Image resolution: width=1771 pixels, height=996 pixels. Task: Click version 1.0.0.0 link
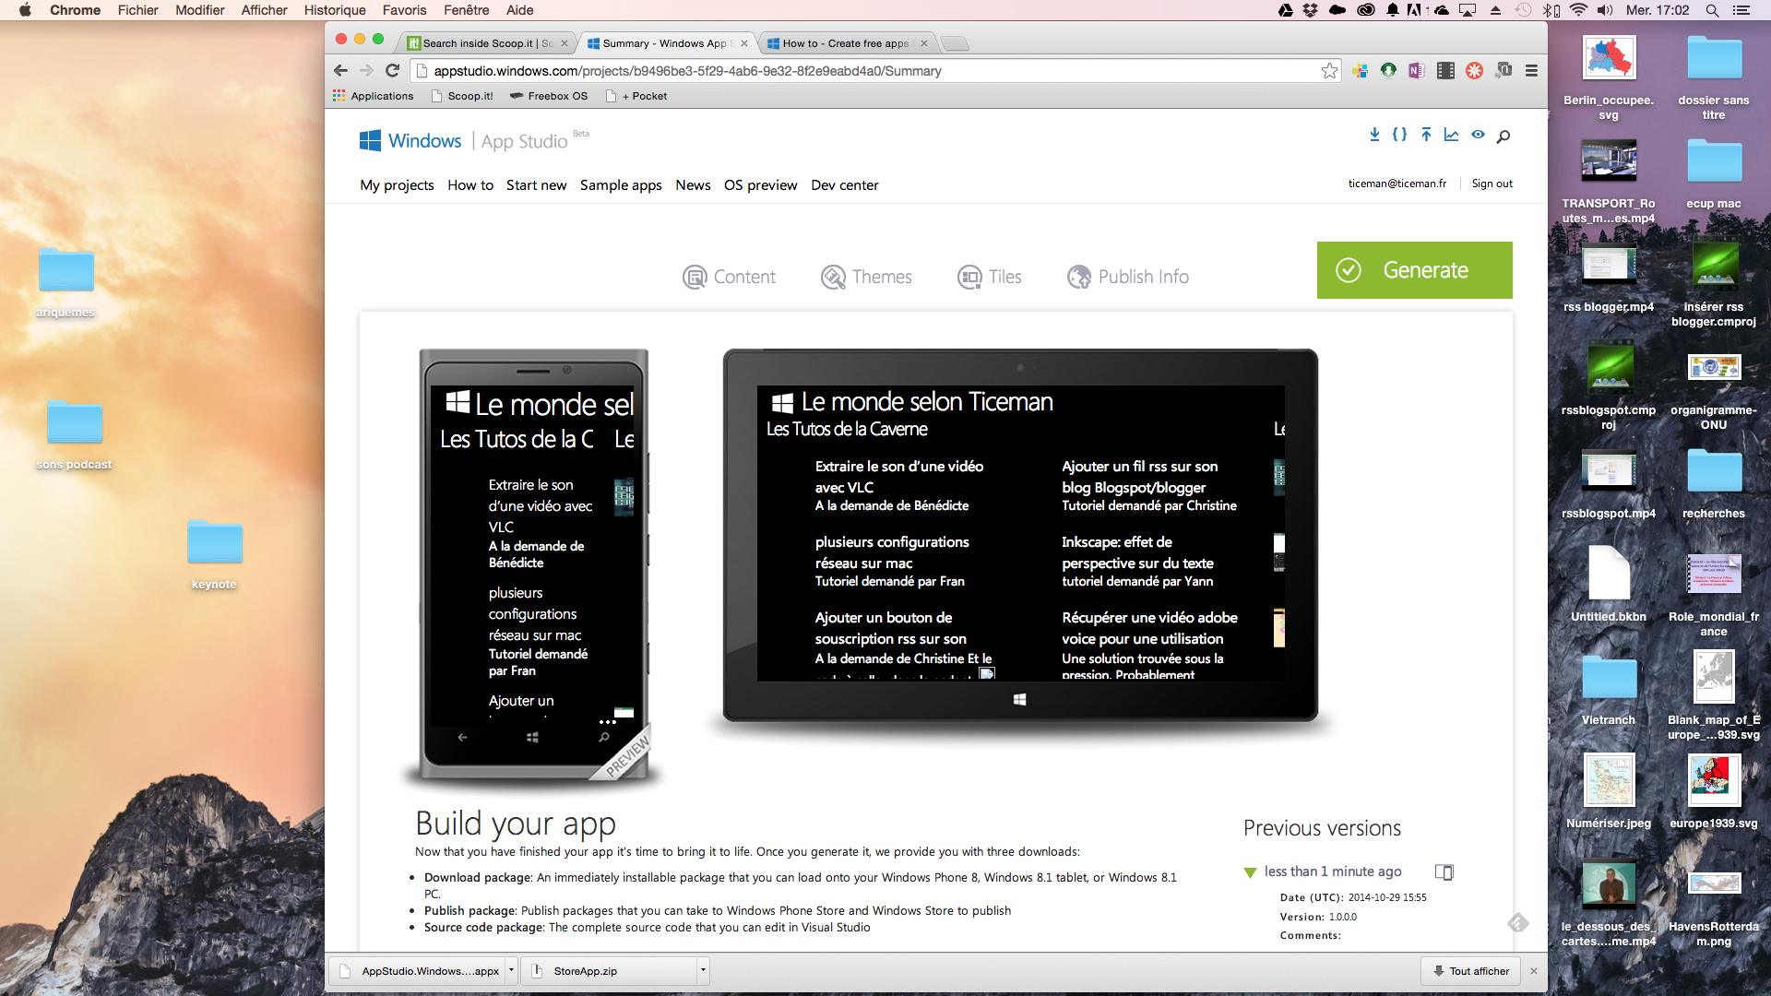click(x=1342, y=917)
